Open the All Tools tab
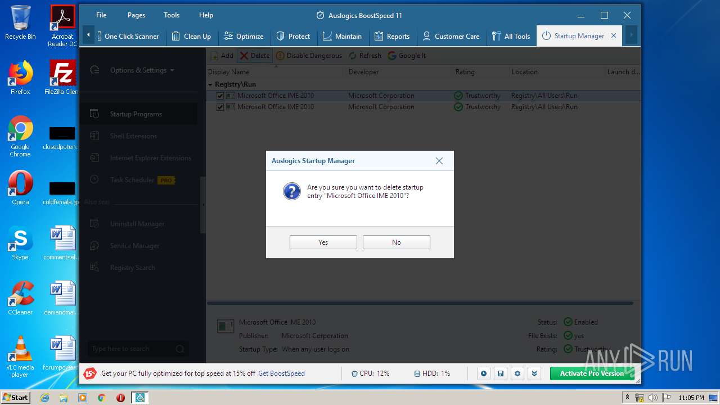Screen dimensions: 720x405 [511, 36]
